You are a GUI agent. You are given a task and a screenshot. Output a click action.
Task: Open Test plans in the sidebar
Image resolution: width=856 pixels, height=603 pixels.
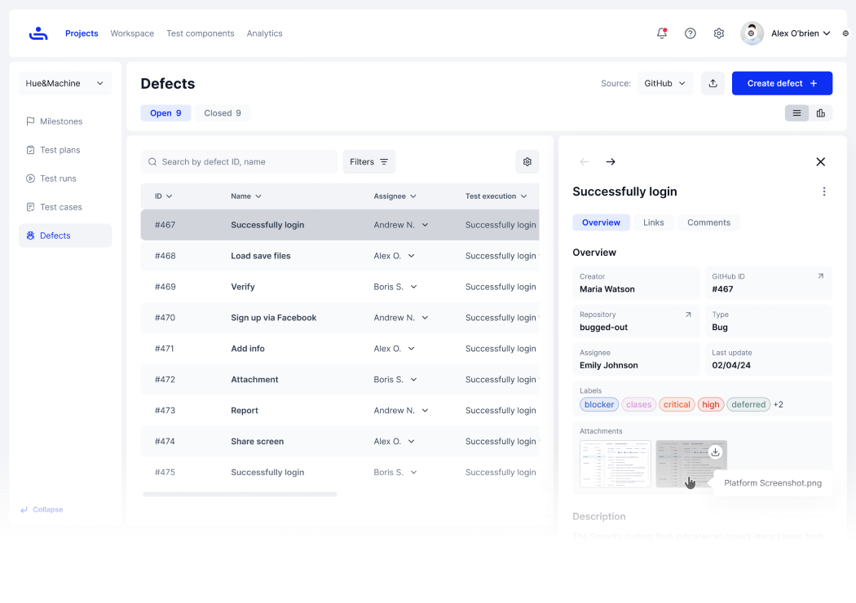65,149
